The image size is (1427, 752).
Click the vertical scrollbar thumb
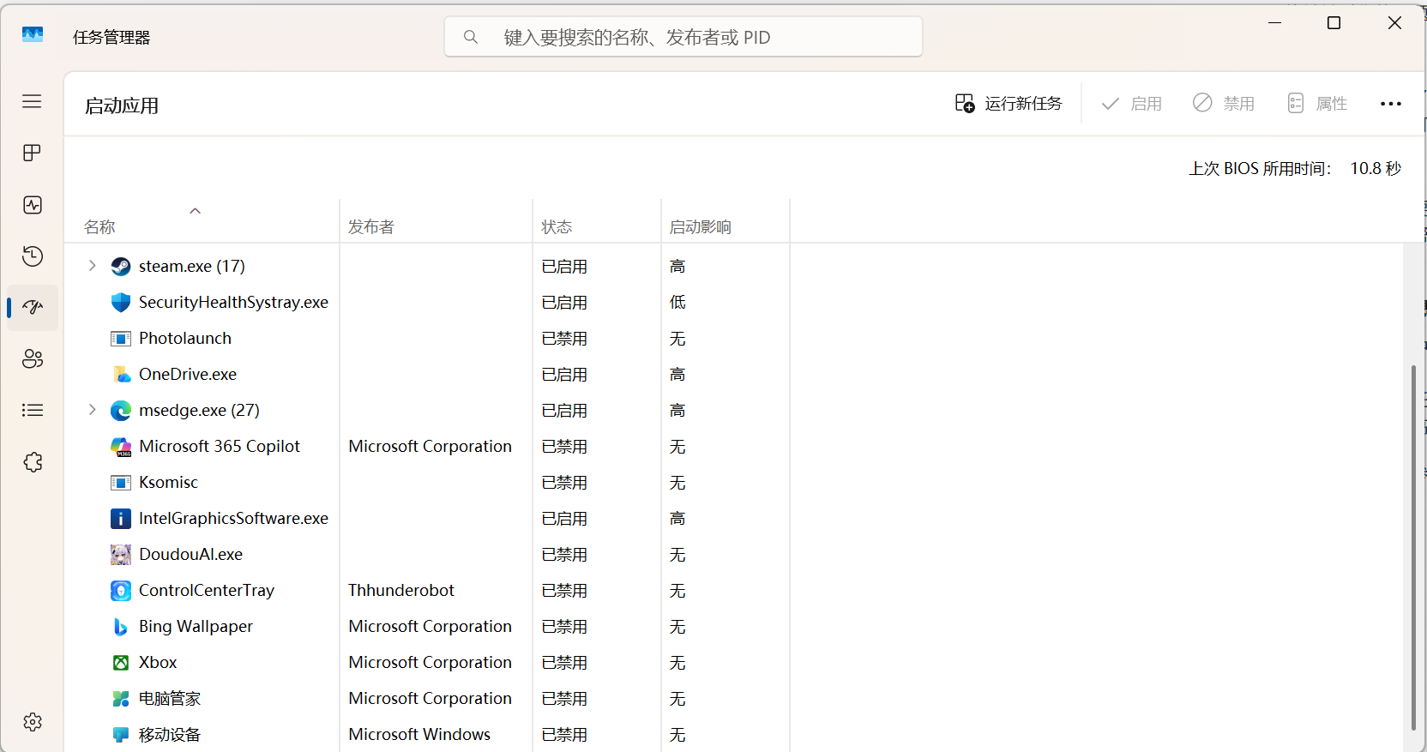(1413, 547)
